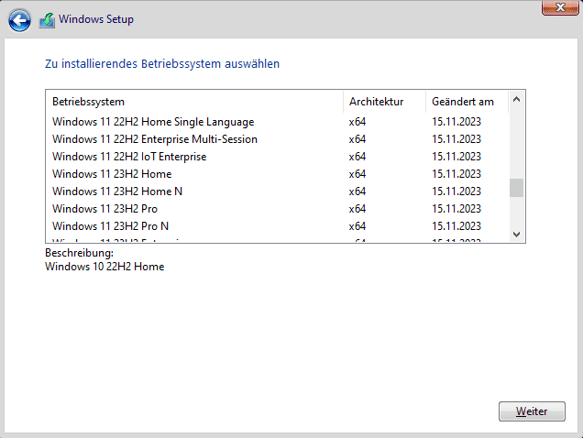This screenshot has width=583, height=438.
Task: Click x64 in the IoT Enterprise row
Action: point(357,157)
